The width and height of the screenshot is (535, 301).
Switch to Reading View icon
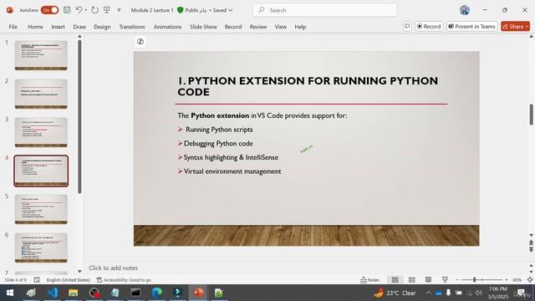428,280
